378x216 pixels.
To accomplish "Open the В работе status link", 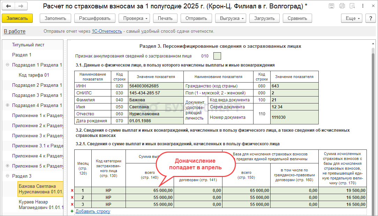I will point(15,31).
